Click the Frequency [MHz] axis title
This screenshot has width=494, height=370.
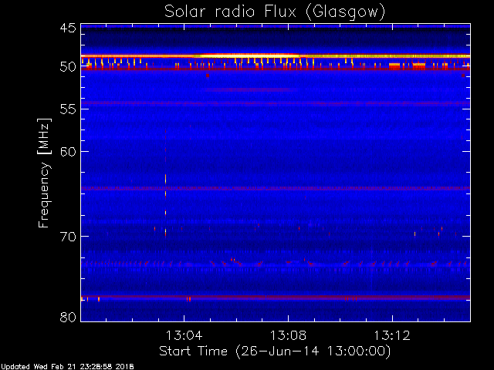(45, 173)
